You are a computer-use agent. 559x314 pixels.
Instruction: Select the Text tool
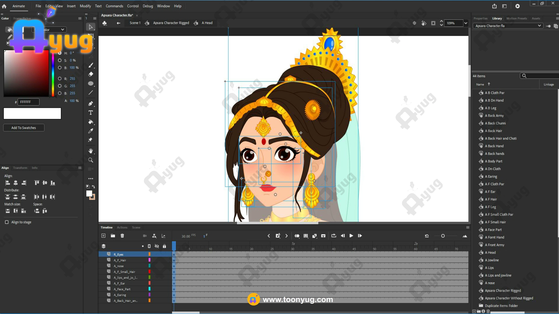[x=91, y=113]
